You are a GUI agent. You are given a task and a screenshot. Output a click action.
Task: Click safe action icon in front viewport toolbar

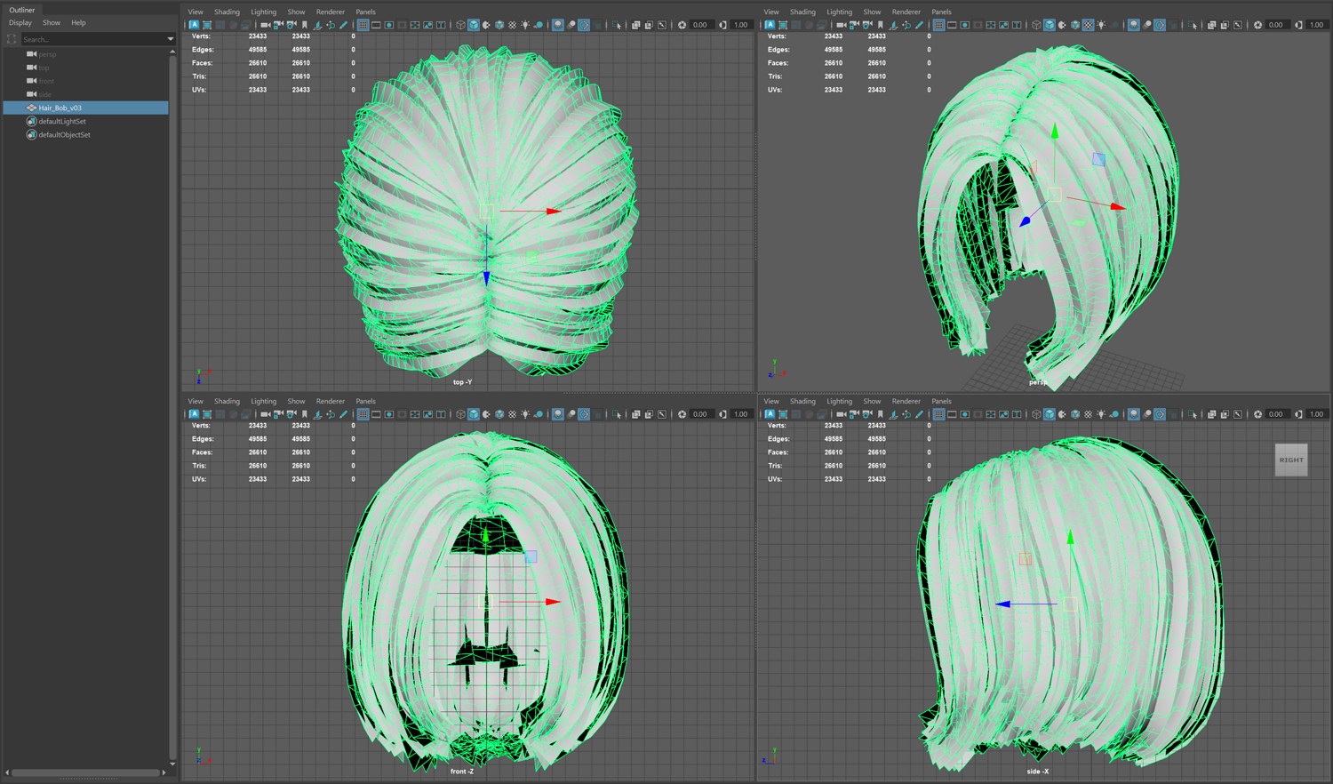(x=428, y=414)
